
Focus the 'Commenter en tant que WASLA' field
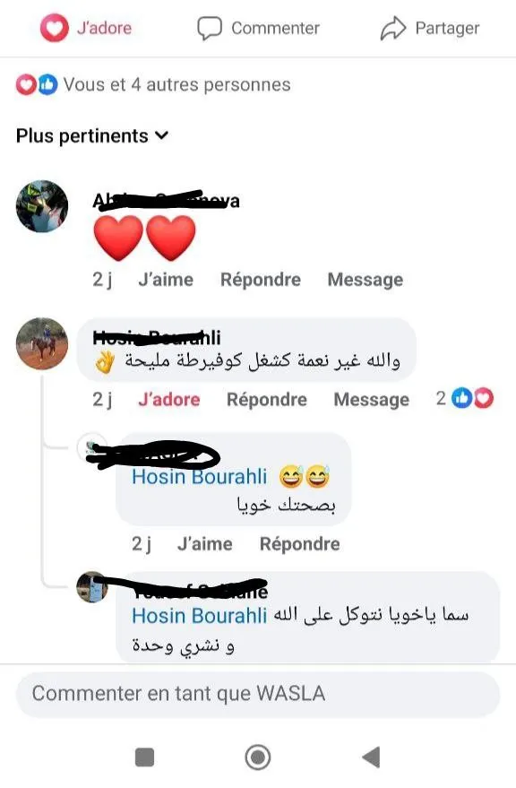[258, 694]
